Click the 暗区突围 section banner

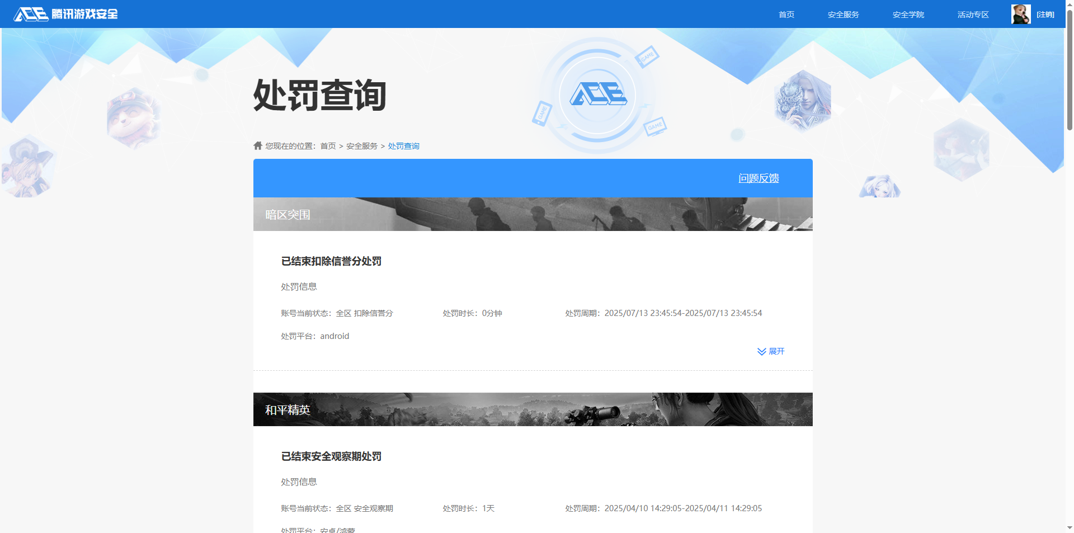(533, 214)
